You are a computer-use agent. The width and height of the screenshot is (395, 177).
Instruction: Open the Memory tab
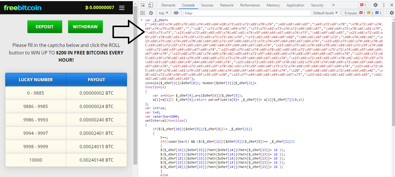(273, 5)
